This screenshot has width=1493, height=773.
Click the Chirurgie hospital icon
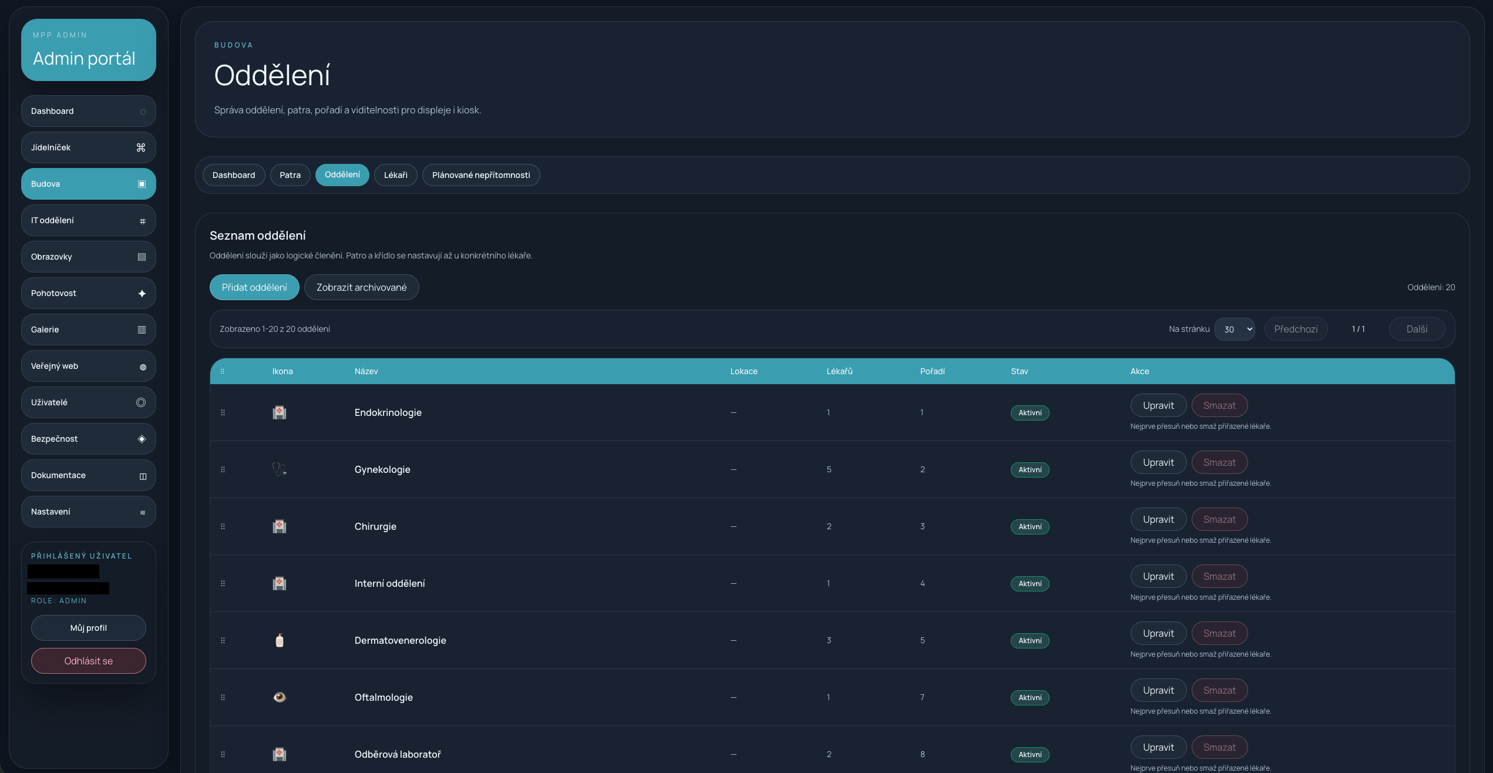[280, 526]
